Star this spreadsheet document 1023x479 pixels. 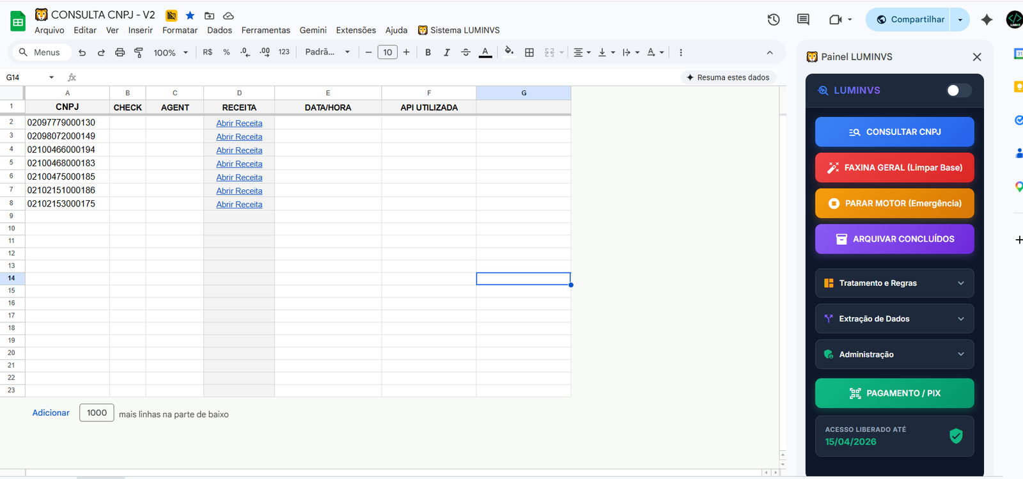click(x=190, y=15)
